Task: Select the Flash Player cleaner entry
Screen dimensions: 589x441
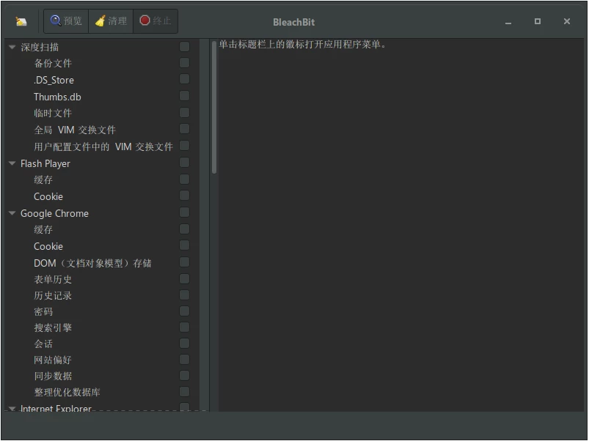Action: point(45,163)
